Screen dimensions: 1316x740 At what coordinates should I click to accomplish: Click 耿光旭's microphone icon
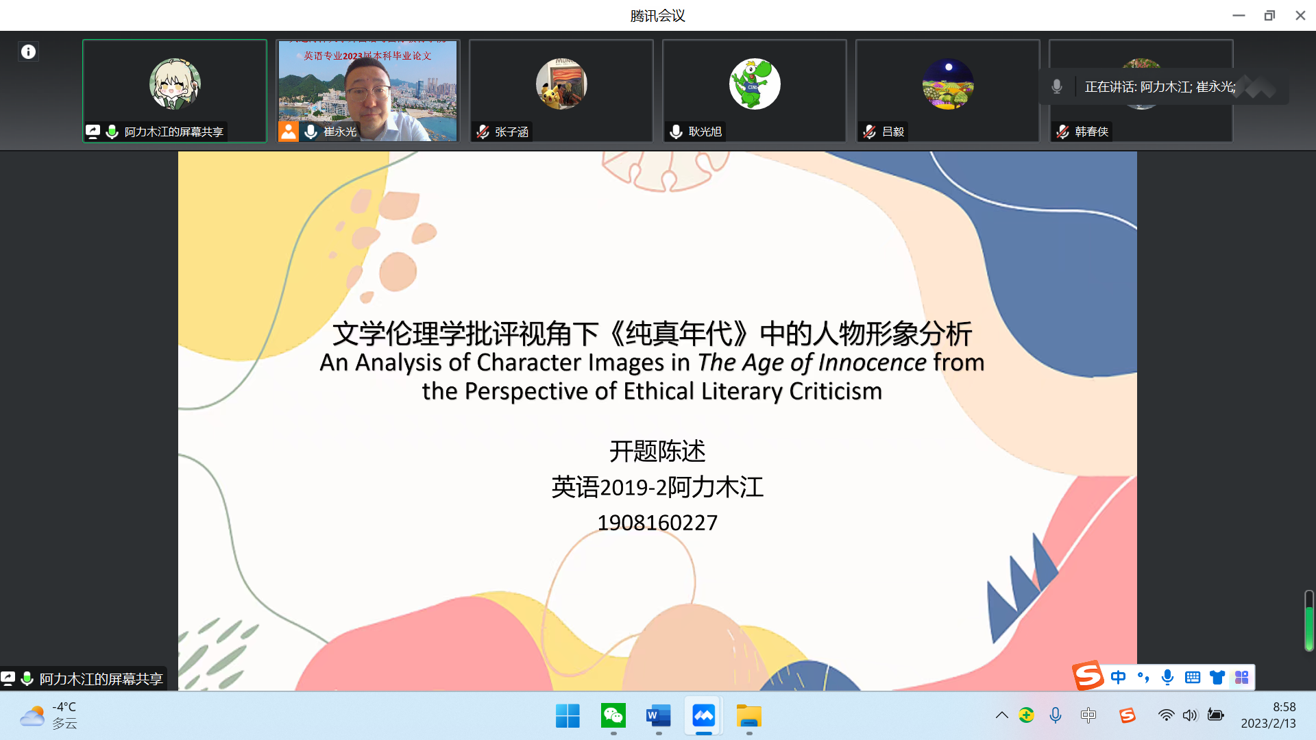pyautogui.click(x=676, y=132)
